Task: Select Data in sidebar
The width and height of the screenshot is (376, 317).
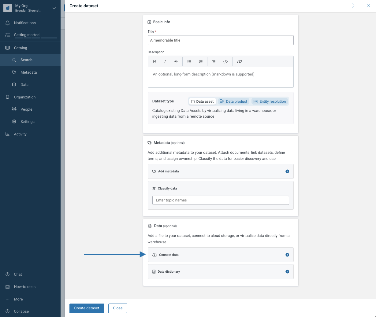Action: (x=30, y=85)
